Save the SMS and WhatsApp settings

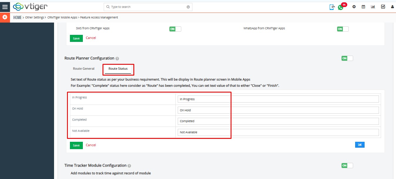click(x=76, y=38)
